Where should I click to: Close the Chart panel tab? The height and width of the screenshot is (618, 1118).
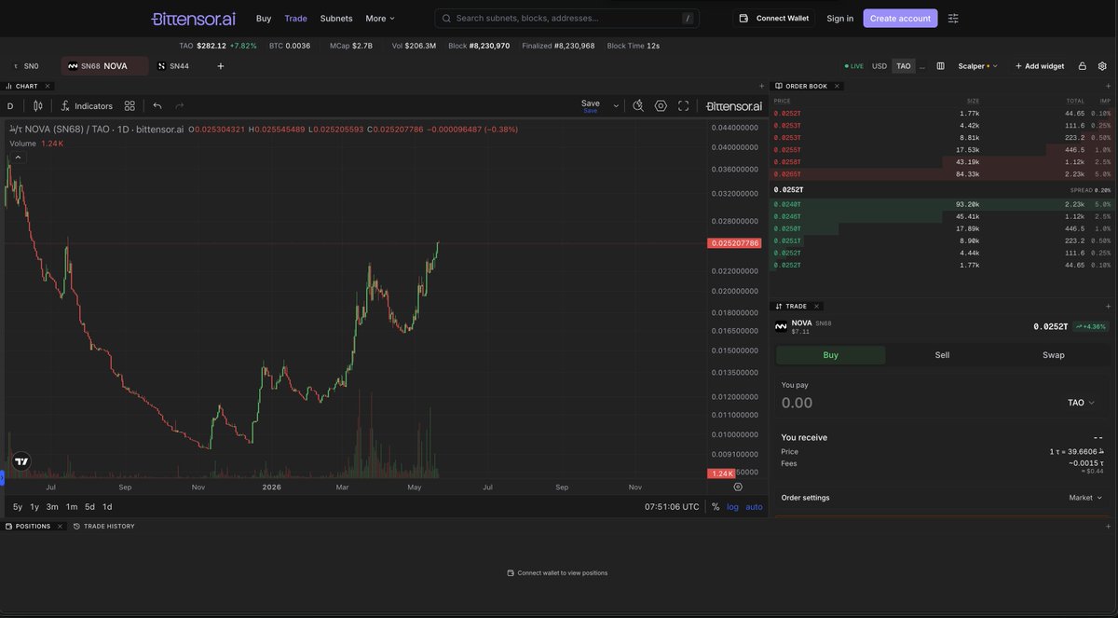47,86
